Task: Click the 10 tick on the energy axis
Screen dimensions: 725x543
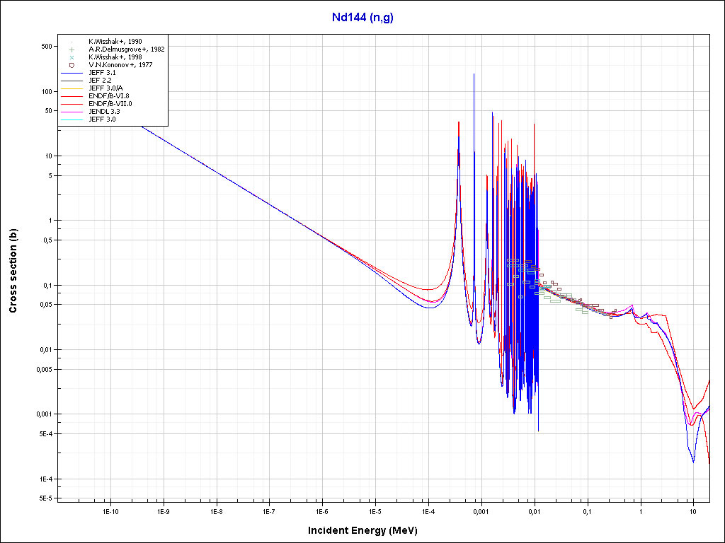Action: [693, 510]
